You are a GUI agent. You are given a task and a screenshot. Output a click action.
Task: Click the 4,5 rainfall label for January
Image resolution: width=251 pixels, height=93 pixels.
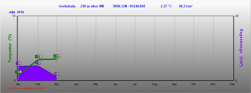(x=18, y=63)
